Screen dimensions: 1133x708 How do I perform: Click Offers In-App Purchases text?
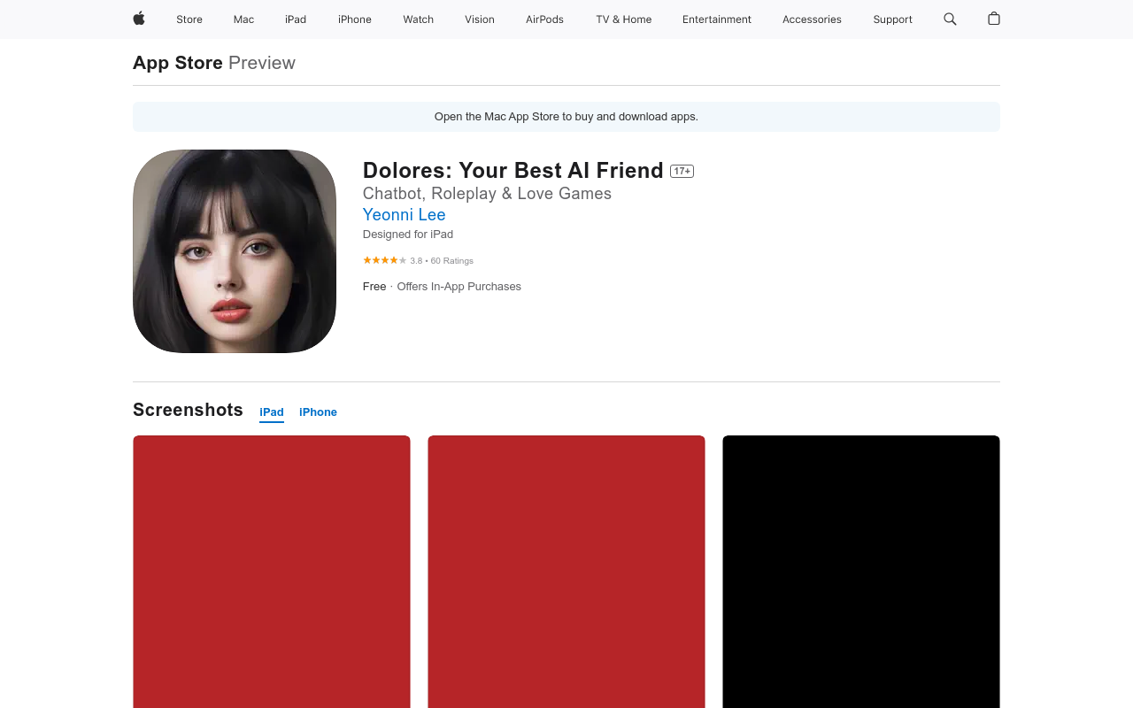459,287
